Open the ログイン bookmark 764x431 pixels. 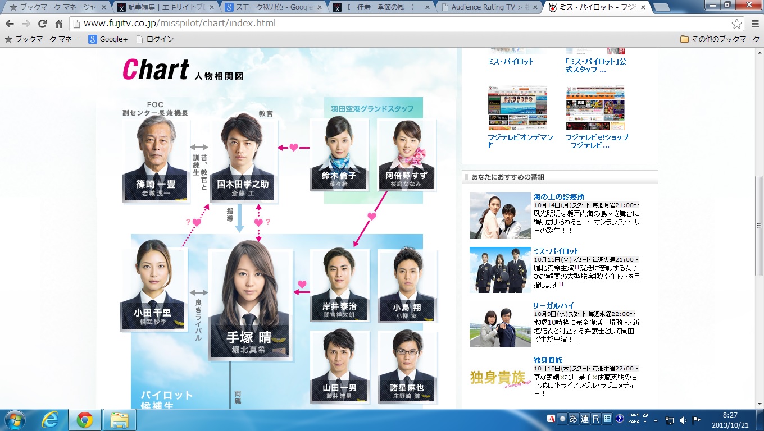[x=155, y=39]
